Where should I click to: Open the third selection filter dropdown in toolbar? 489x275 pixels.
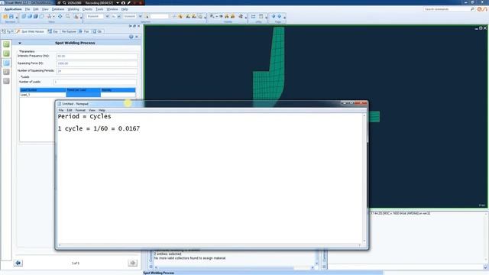[140, 16]
